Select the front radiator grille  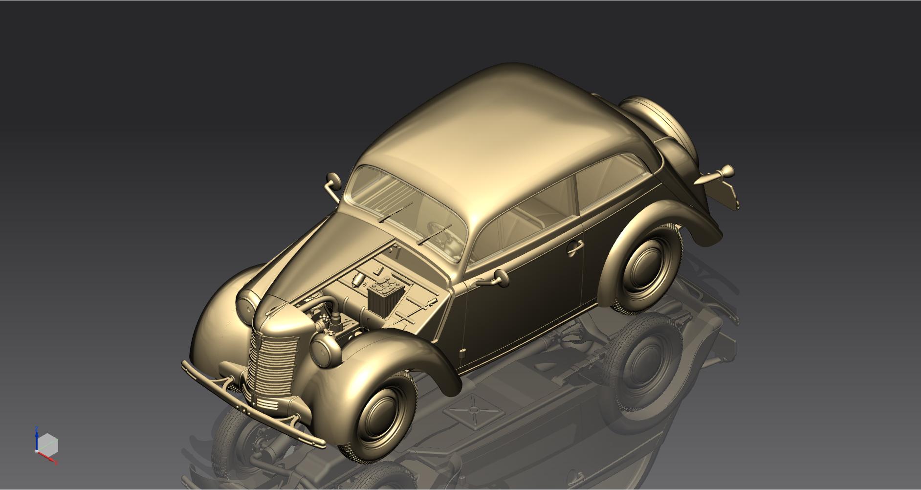point(273,363)
